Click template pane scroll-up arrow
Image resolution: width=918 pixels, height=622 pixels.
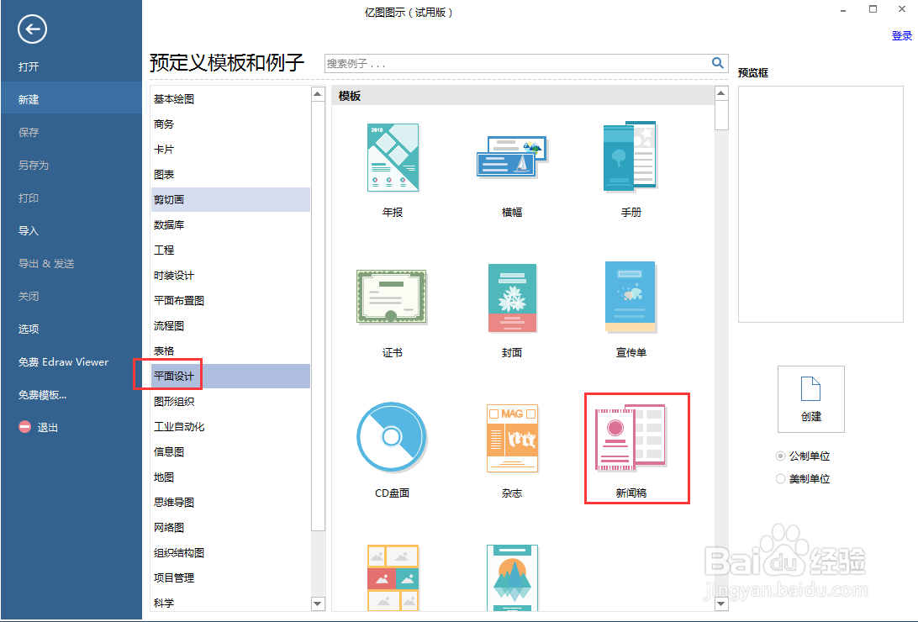tap(721, 93)
